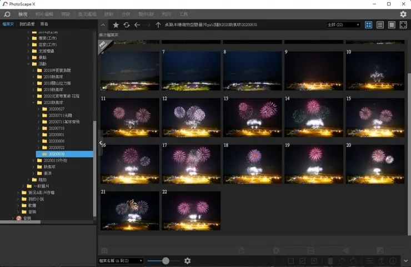Open the file name sort dropdown
Viewport: 411px width, 267px height.
[x=121, y=261]
